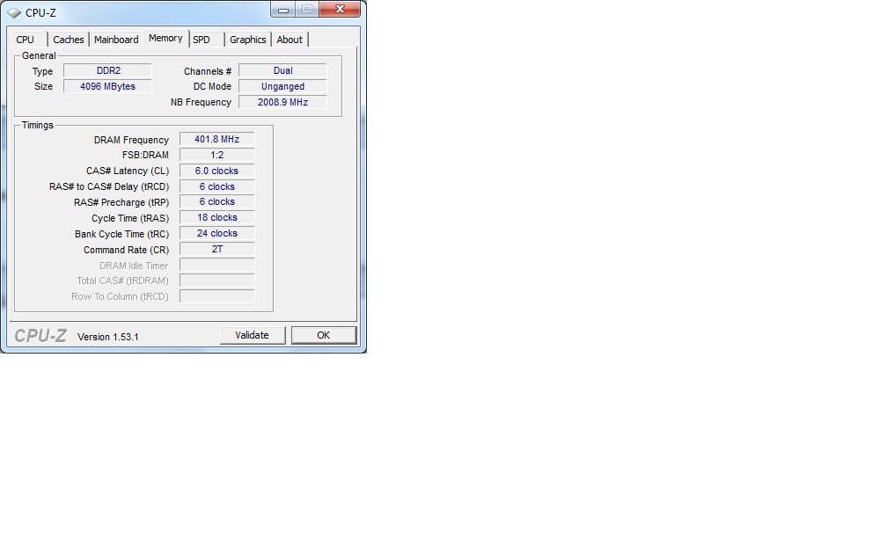Click the 18 clocks Cycle Time value

(x=217, y=218)
